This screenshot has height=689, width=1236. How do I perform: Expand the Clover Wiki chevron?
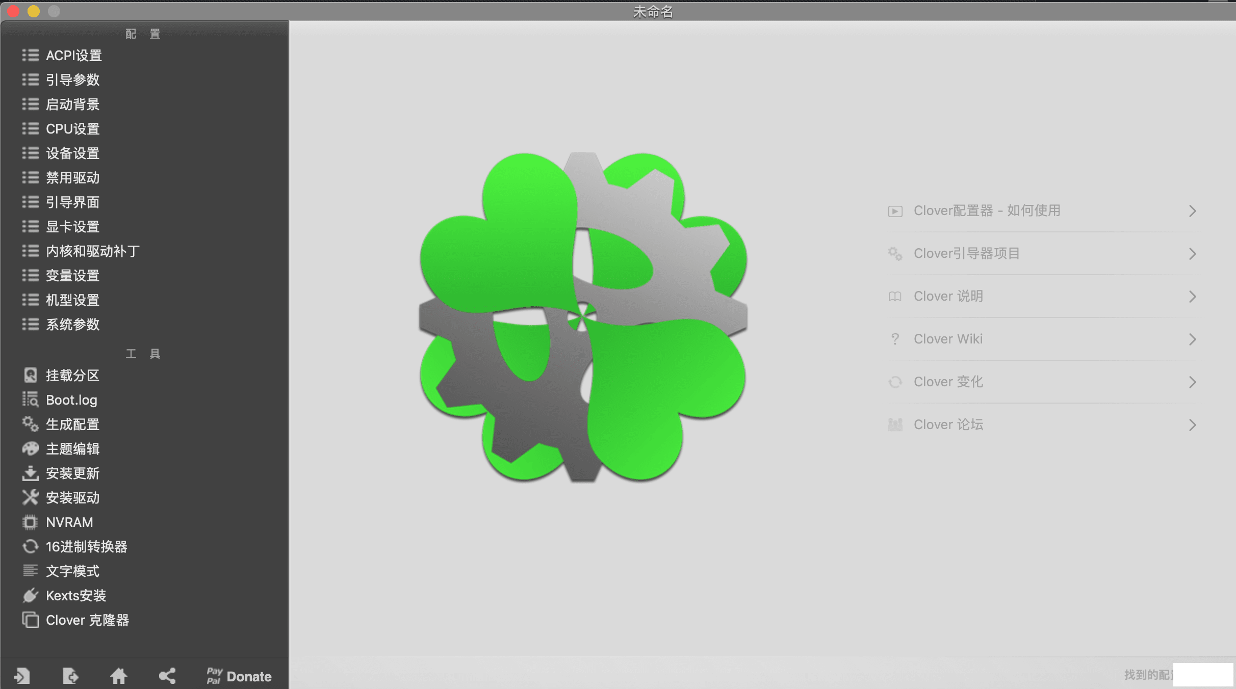tap(1192, 339)
